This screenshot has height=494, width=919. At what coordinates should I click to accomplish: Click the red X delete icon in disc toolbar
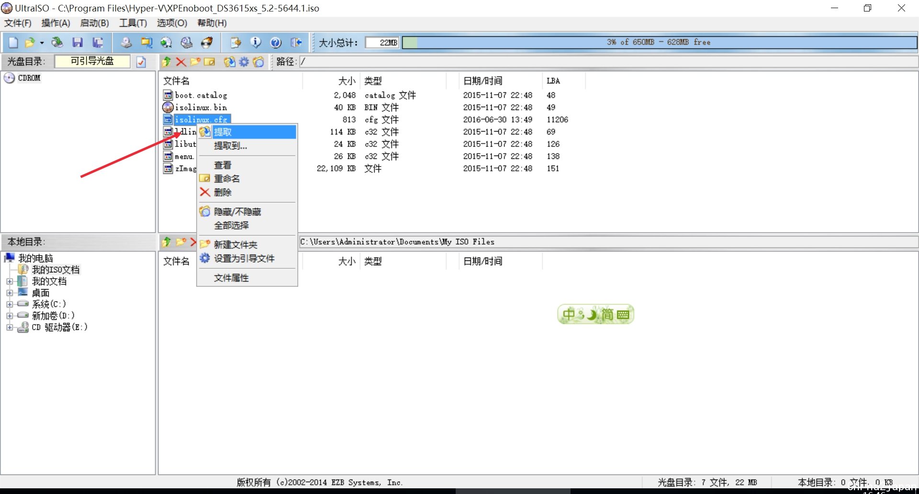181,62
